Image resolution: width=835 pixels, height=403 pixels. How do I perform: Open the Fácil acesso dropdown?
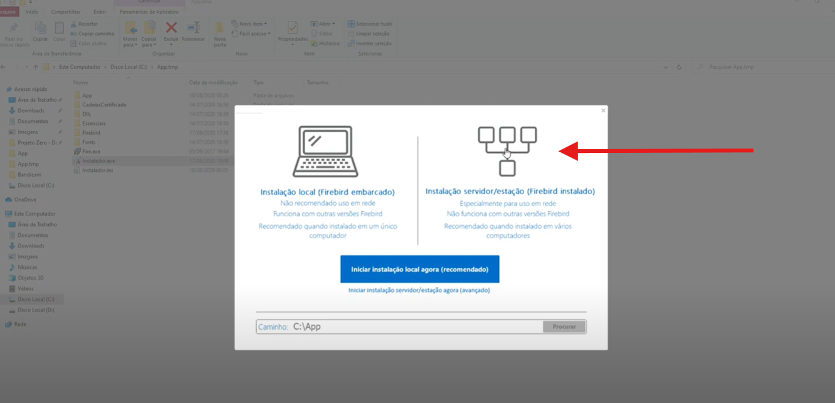click(251, 34)
